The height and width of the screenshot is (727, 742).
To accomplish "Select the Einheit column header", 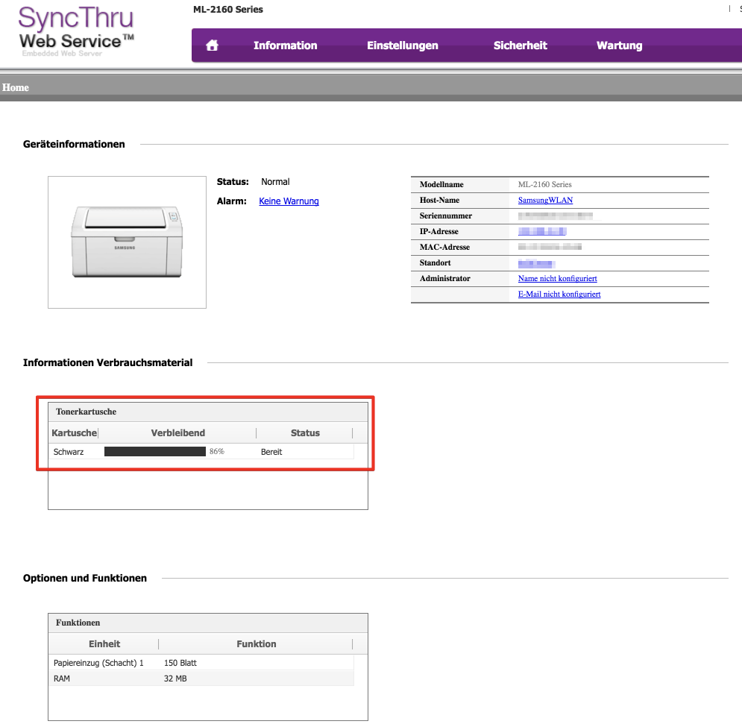I will tap(104, 644).
